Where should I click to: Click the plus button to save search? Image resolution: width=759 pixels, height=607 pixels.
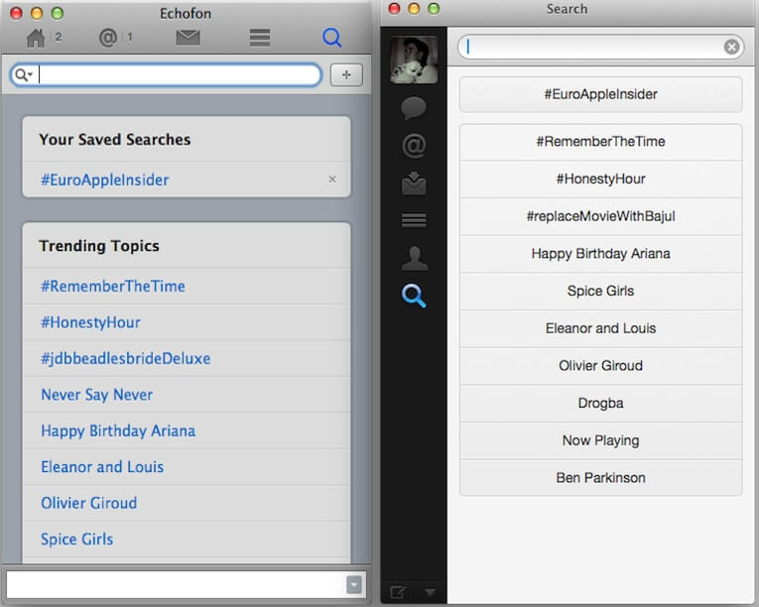[346, 75]
